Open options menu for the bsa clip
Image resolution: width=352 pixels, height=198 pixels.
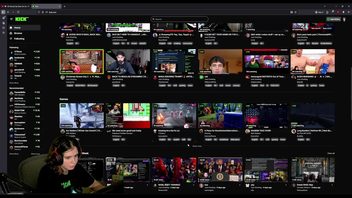point(240,185)
